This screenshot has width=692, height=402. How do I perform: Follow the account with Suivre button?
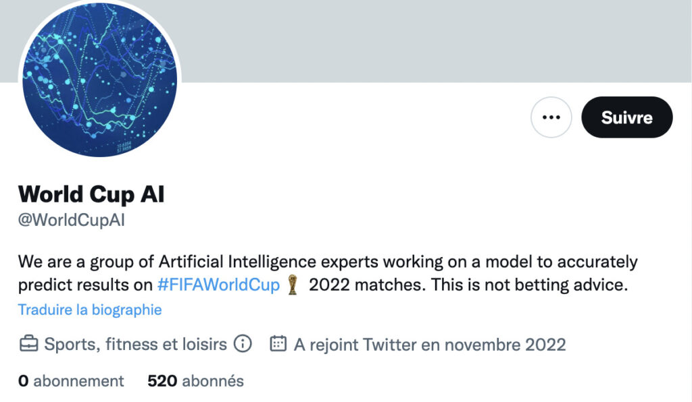pyautogui.click(x=626, y=117)
